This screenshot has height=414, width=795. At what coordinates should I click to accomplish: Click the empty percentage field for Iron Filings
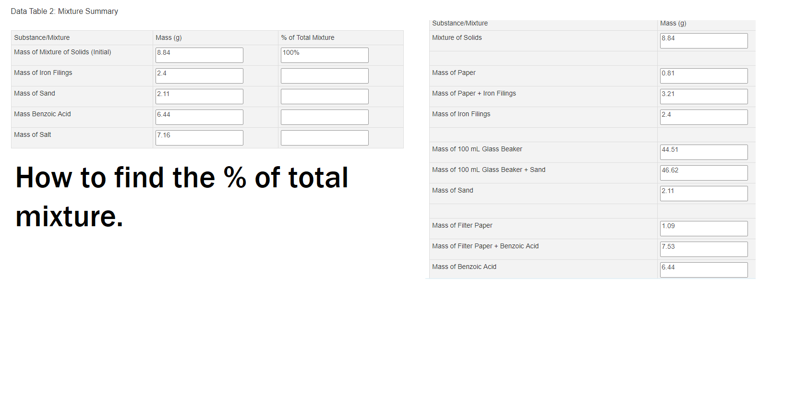[x=325, y=75]
